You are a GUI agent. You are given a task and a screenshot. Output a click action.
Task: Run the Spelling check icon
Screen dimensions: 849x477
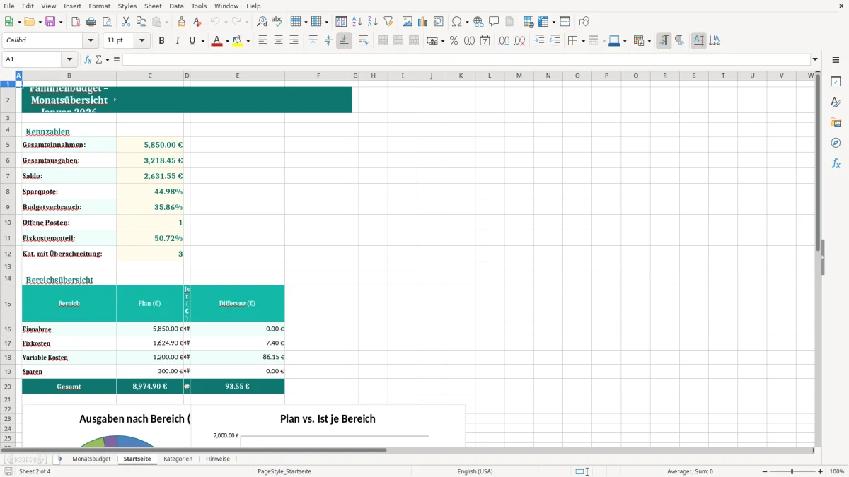tap(277, 22)
